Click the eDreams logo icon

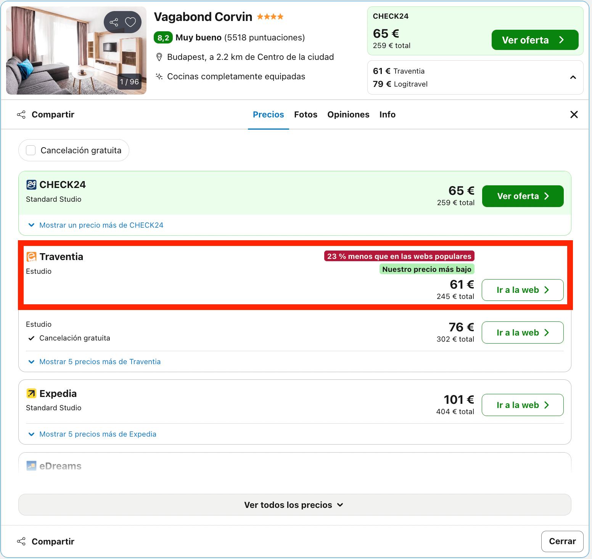tap(31, 466)
